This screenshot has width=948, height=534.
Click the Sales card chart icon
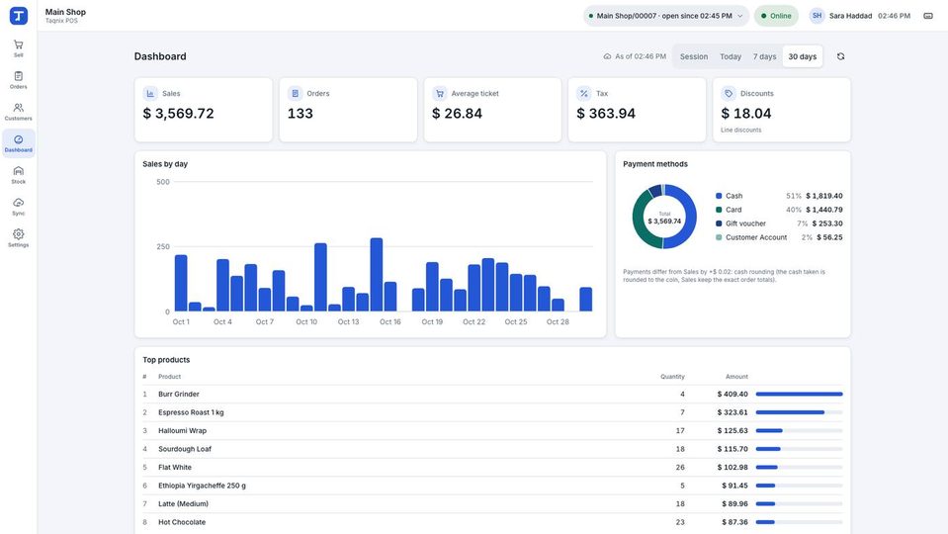(x=150, y=93)
